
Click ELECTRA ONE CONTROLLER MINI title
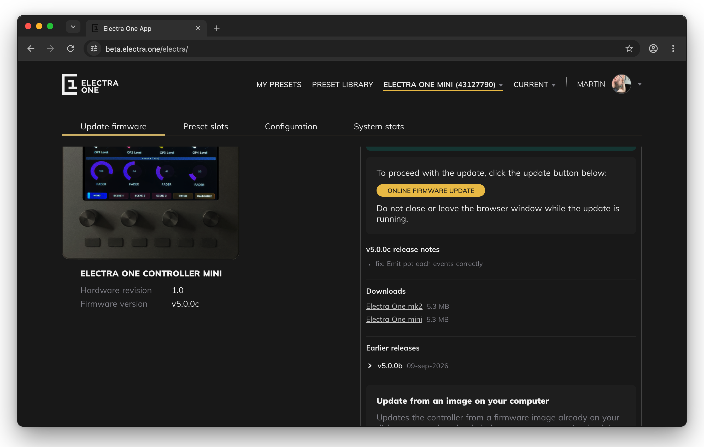coord(151,273)
